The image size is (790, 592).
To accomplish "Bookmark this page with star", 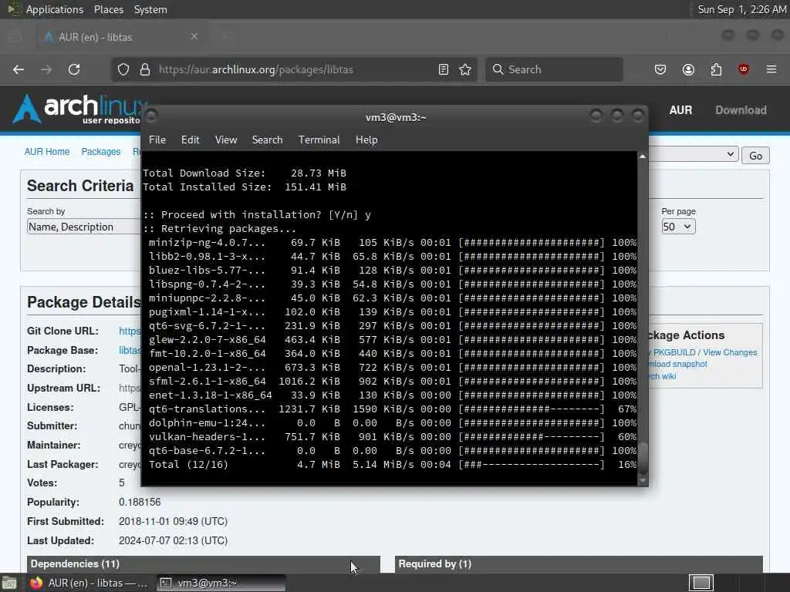I will click(x=465, y=69).
